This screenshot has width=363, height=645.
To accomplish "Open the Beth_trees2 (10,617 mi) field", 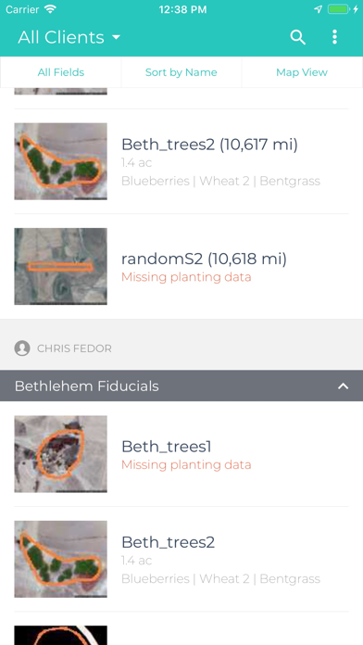I will [x=181, y=161].
